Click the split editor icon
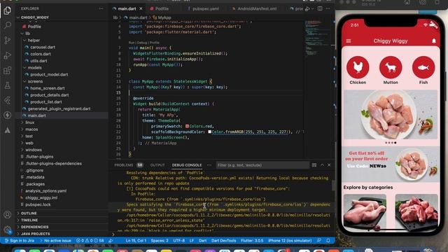The image size is (448, 252). point(320,9)
